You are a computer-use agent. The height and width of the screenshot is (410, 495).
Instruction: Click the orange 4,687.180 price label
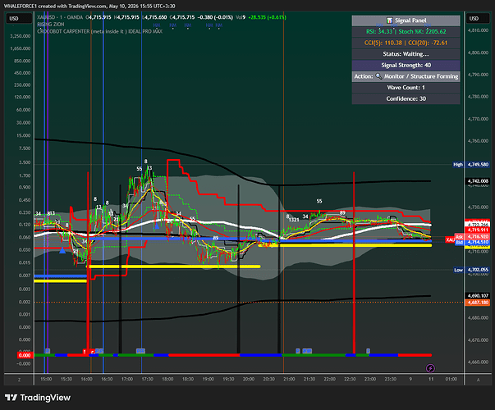click(x=478, y=303)
